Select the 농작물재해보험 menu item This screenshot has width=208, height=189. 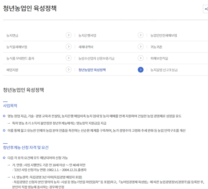17,47
